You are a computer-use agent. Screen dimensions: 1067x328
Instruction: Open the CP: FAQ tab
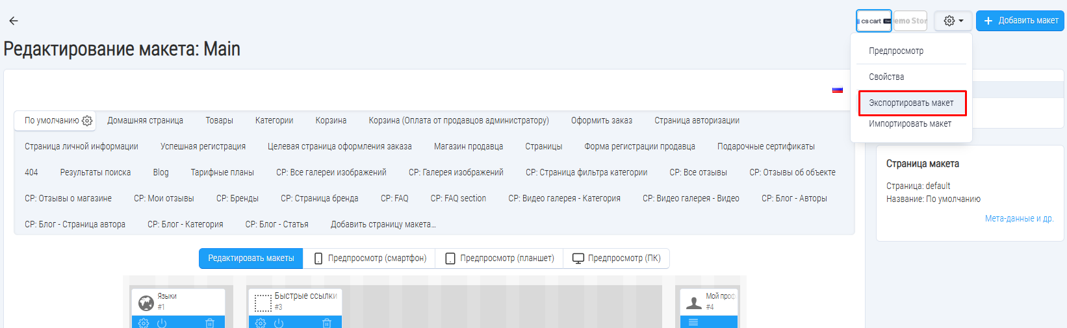[394, 198]
